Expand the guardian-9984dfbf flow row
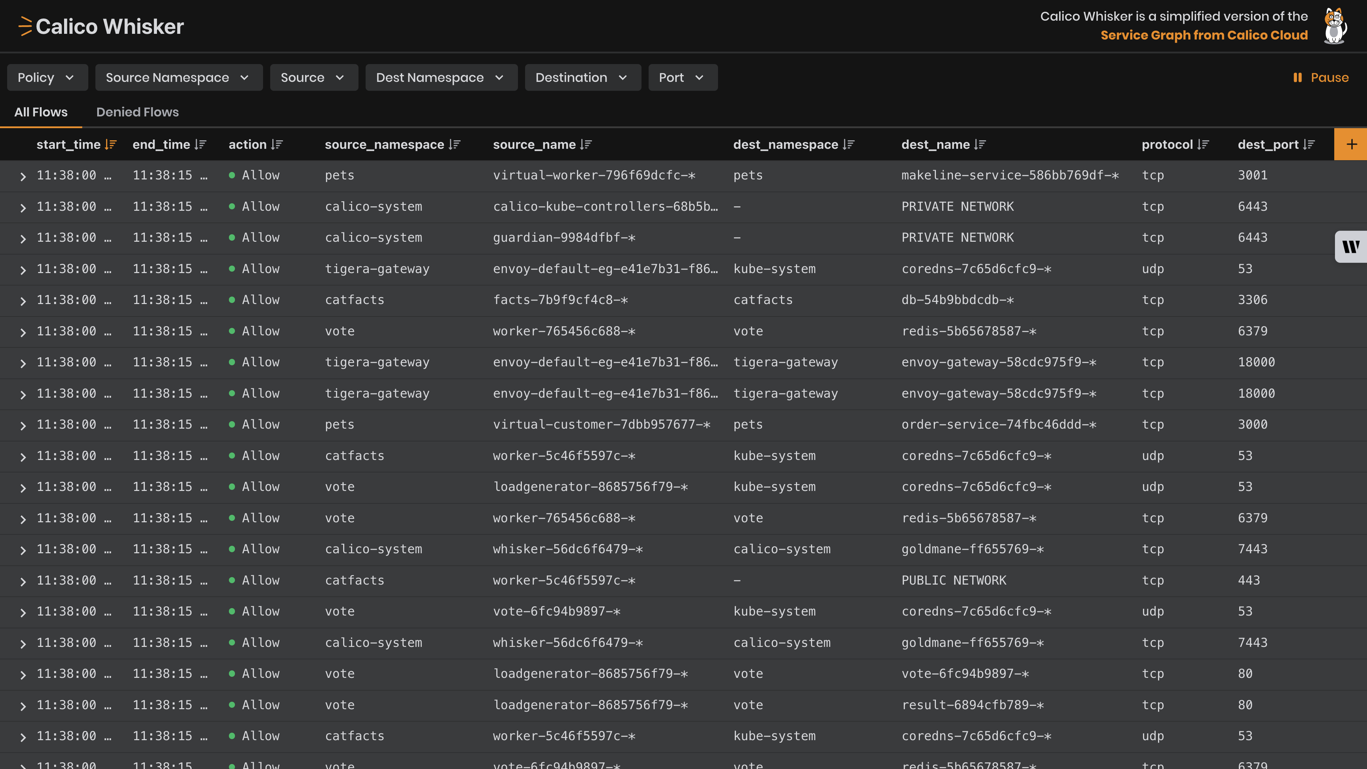 (x=23, y=239)
